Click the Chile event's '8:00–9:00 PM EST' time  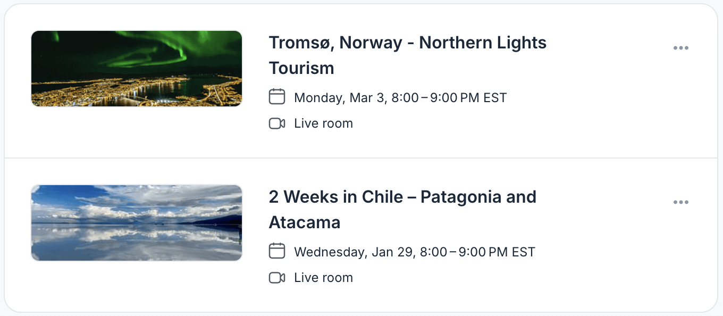pyautogui.click(x=477, y=252)
